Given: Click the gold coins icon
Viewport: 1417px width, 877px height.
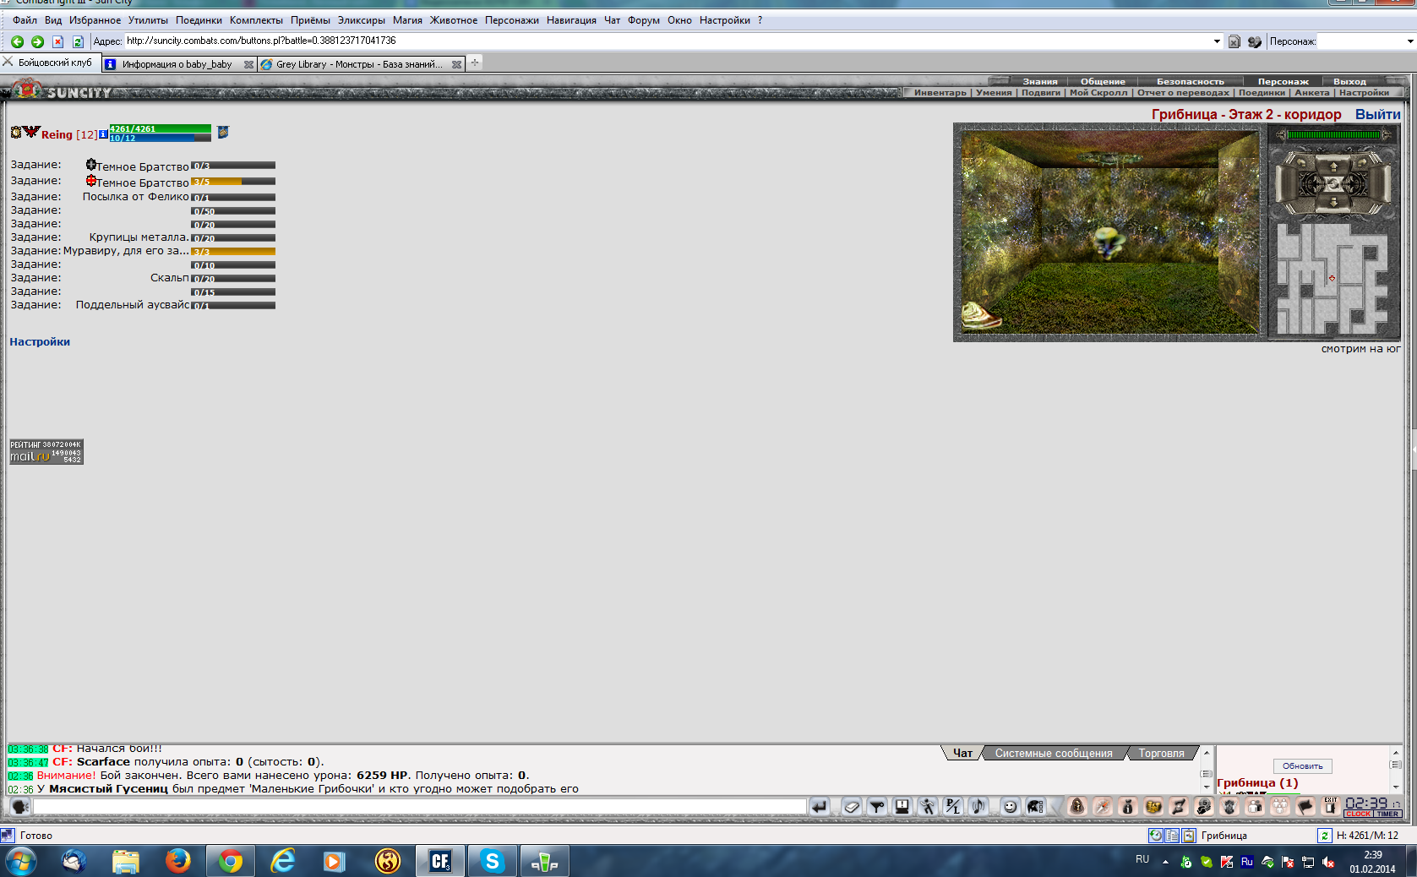Looking at the screenshot, I should pyautogui.click(x=1153, y=807).
